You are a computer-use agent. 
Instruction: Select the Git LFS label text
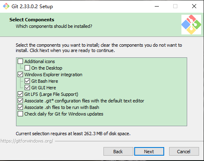click(51, 94)
